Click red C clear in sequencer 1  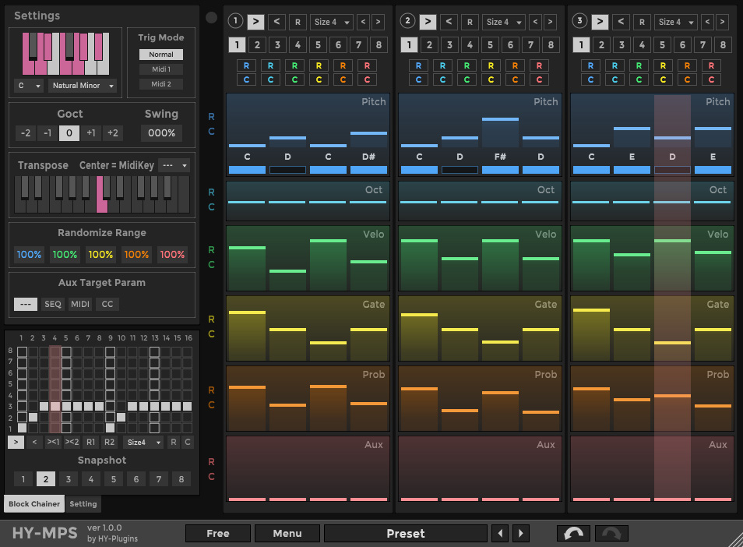coord(368,79)
